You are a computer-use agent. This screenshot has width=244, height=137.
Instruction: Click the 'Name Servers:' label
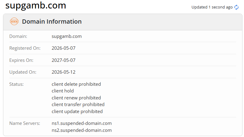25,123
